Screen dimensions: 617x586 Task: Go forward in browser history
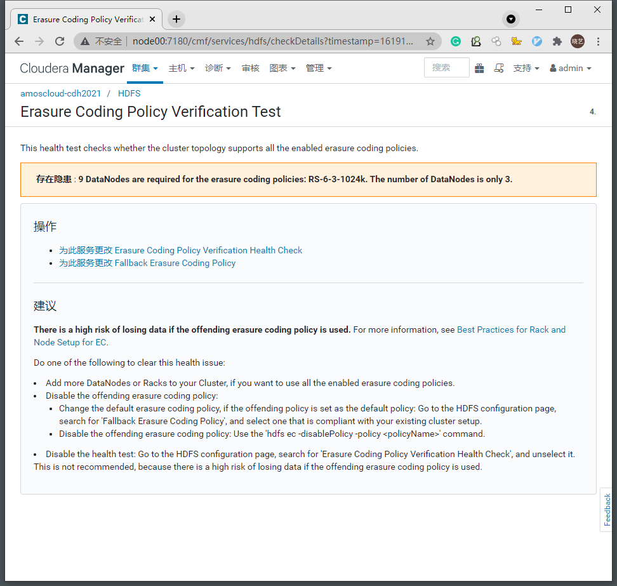39,41
